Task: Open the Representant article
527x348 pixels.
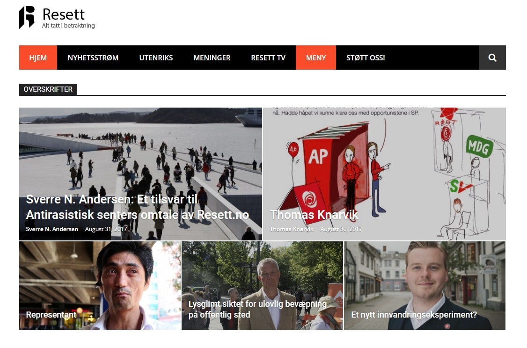Action: pyautogui.click(x=51, y=315)
